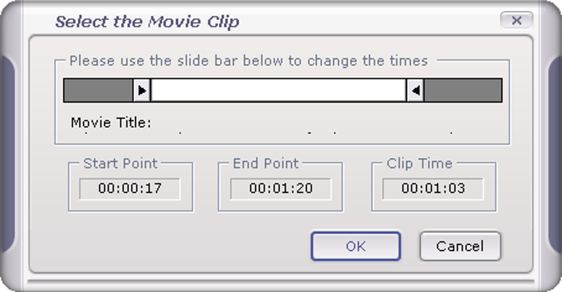Click the gray bar area before the start handle

pyautogui.click(x=98, y=90)
